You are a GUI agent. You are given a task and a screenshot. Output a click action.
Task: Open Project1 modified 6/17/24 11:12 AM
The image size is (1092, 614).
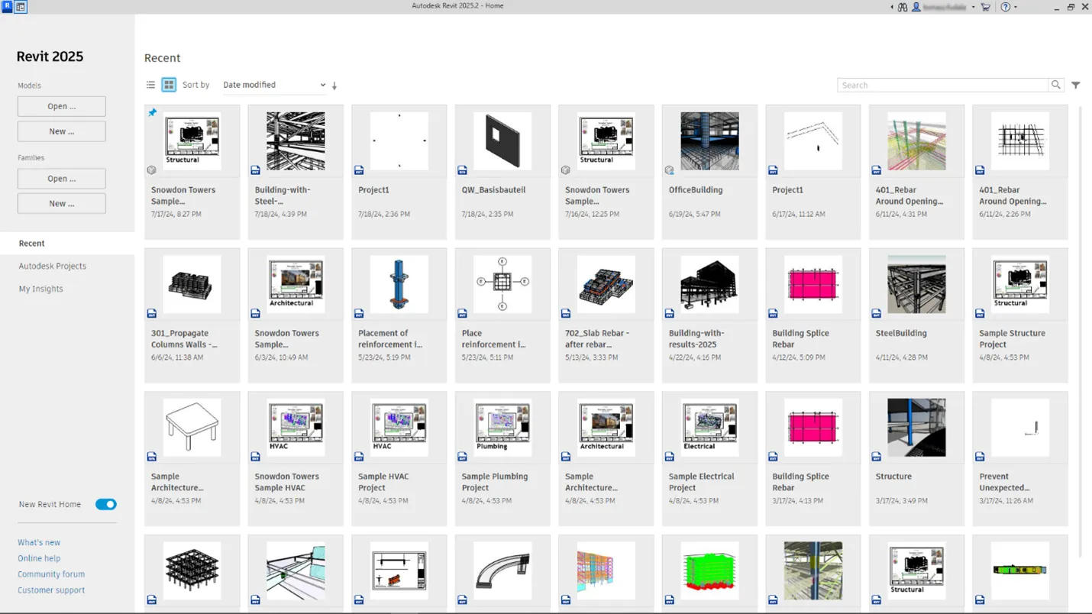click(x=813, y=141)
